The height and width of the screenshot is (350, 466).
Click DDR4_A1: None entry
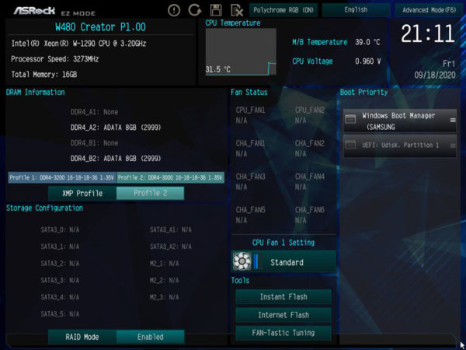[x=94, y=112]
